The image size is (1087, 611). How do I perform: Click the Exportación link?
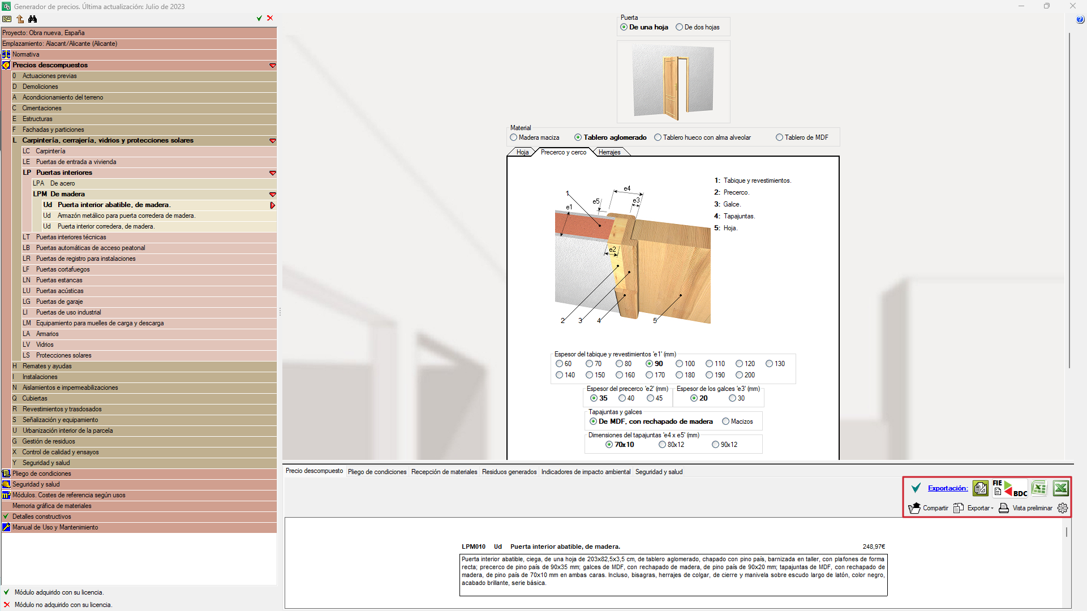click(x=947, y=488)
